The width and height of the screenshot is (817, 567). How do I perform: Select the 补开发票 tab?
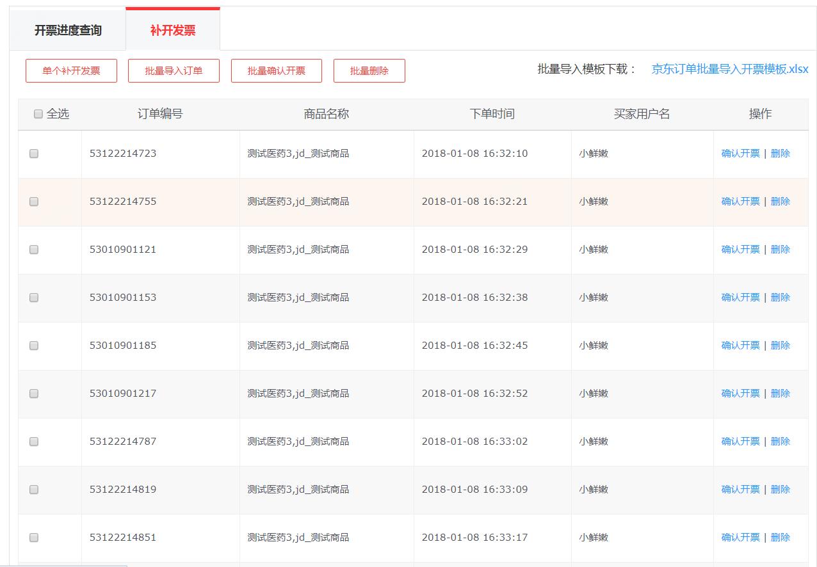click(x=173, y=30)
